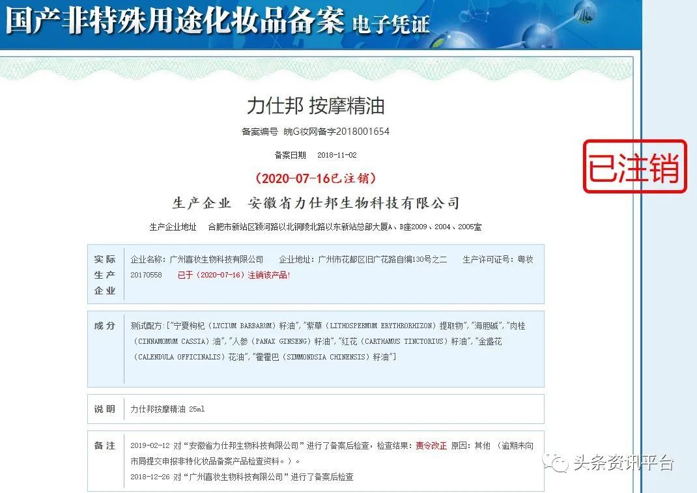Select ingredient 霍霍巴 (SIMMONDSIA CHINENSIS) 籽油
The image size is (697, 493).
pos(322,357)
